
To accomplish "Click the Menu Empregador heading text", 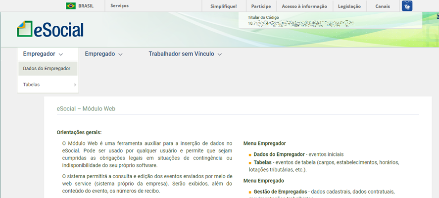I will tap(265, 144).
